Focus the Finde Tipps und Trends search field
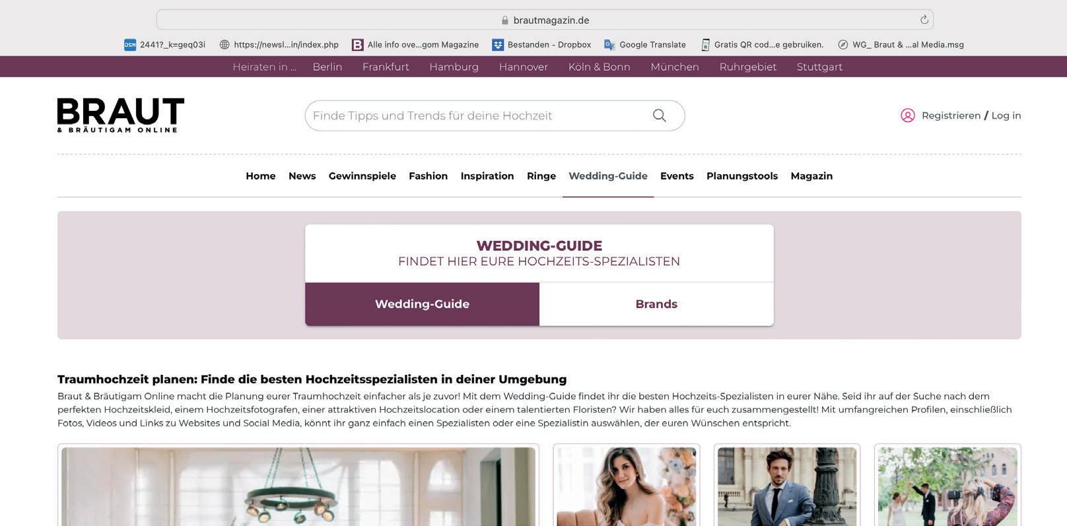 click(477, 115)
